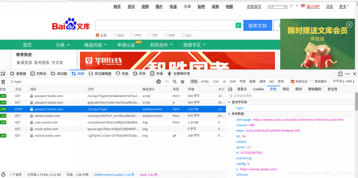Open the Console tab in devtools
Viewport: 358px width, 178px height.
tap(39, 74)
